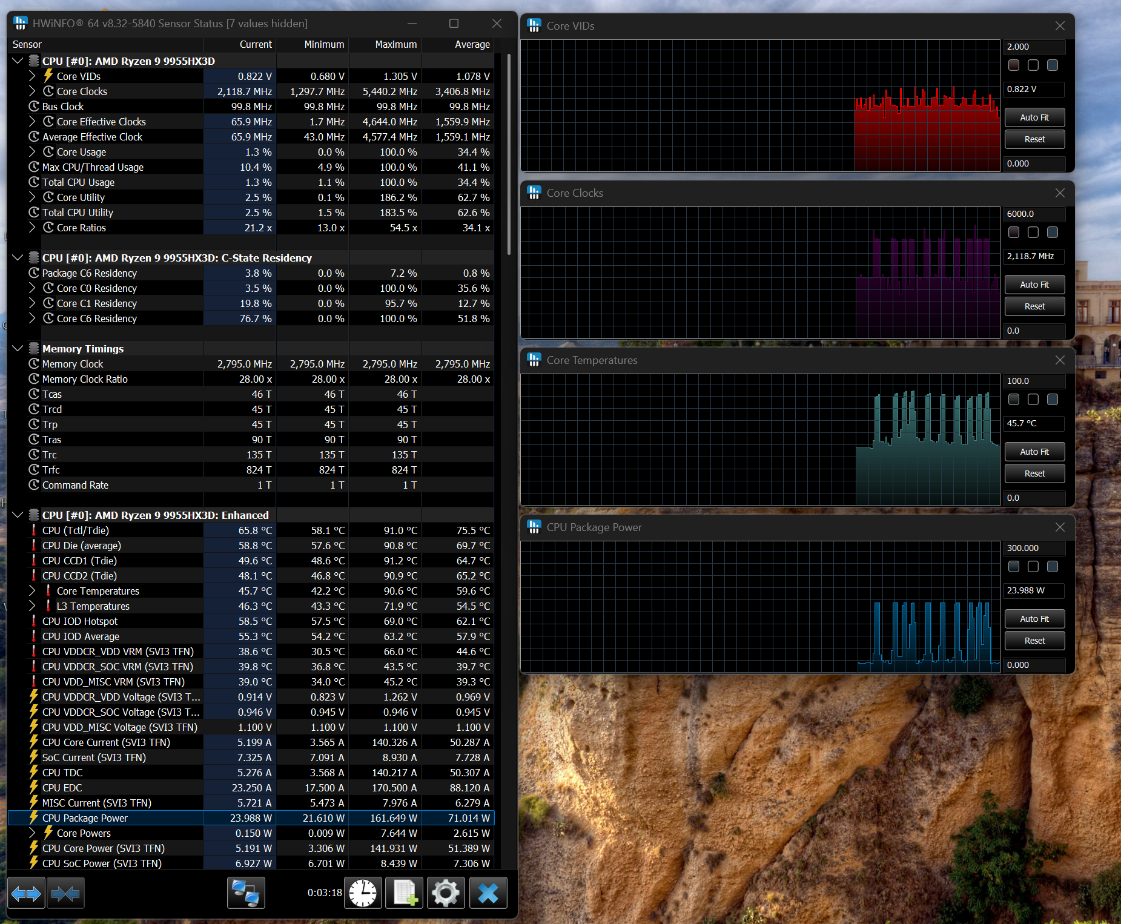Image resolution: width=1121 pixels, height=924 pixels.
Task: Click Auto Fit in the Core VIDs graph
Action: click(x=1034, y=117)
